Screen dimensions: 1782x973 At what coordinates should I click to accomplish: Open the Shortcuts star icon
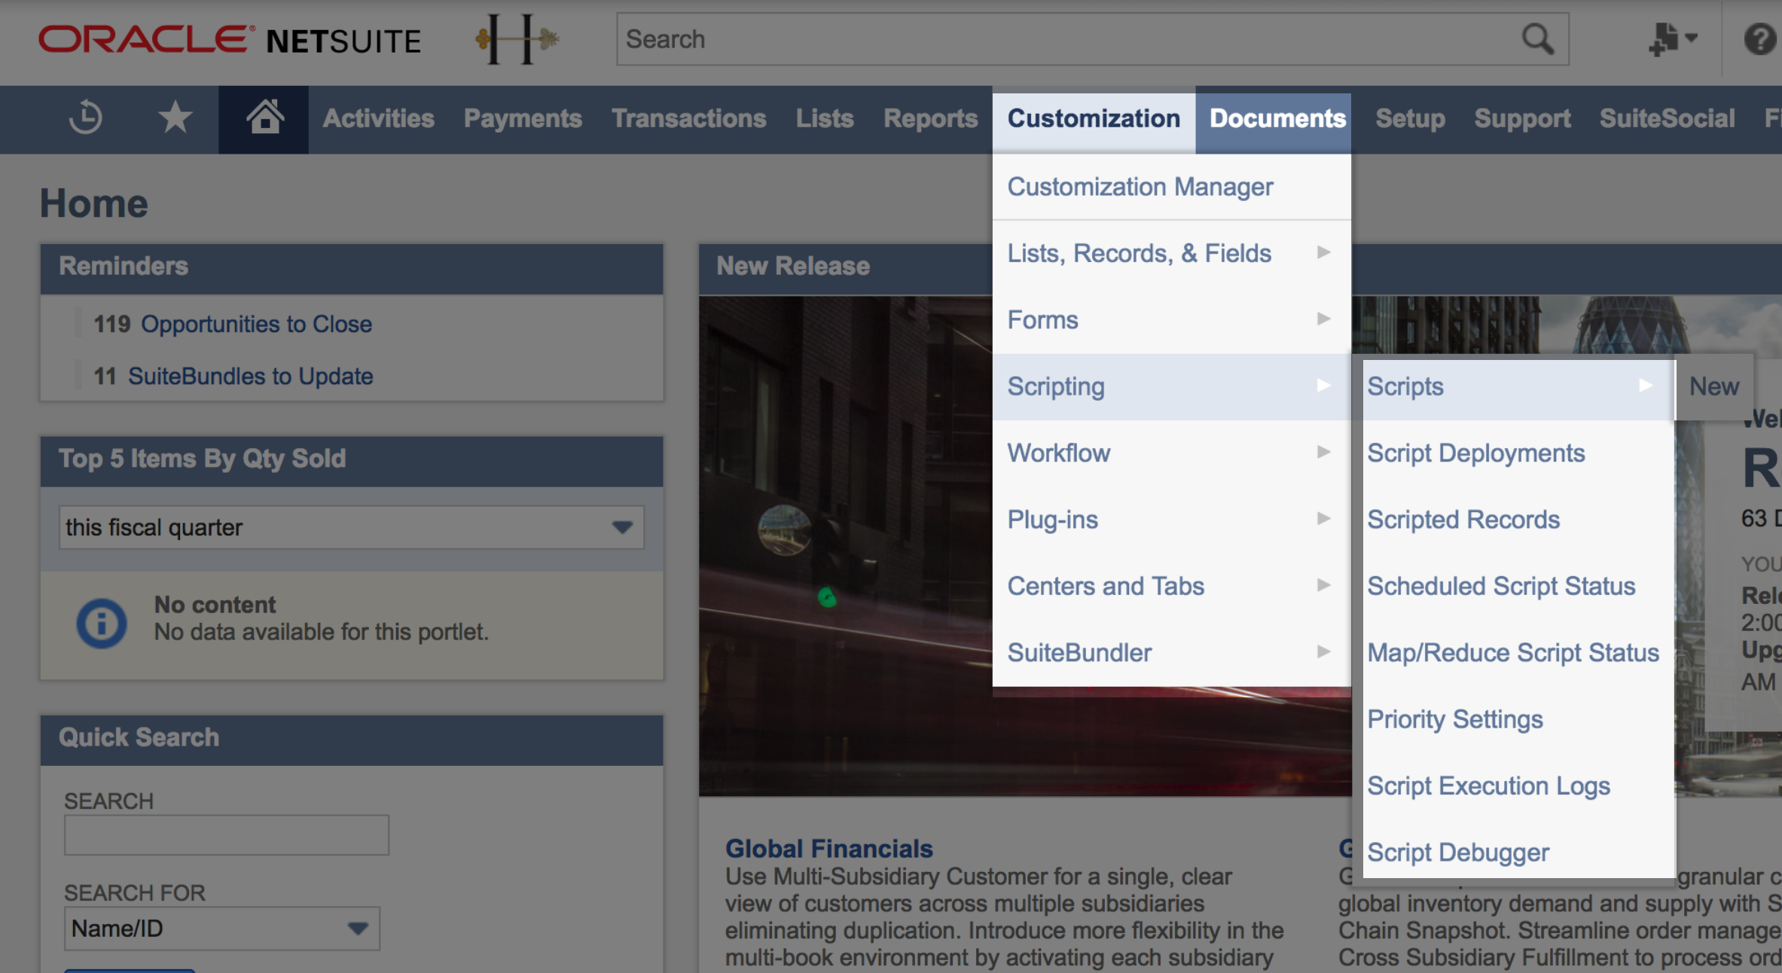tap(175, 117)
